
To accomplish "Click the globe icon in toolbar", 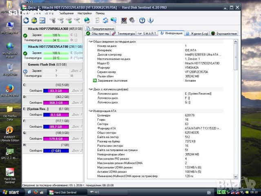I will tap(87, 20).
